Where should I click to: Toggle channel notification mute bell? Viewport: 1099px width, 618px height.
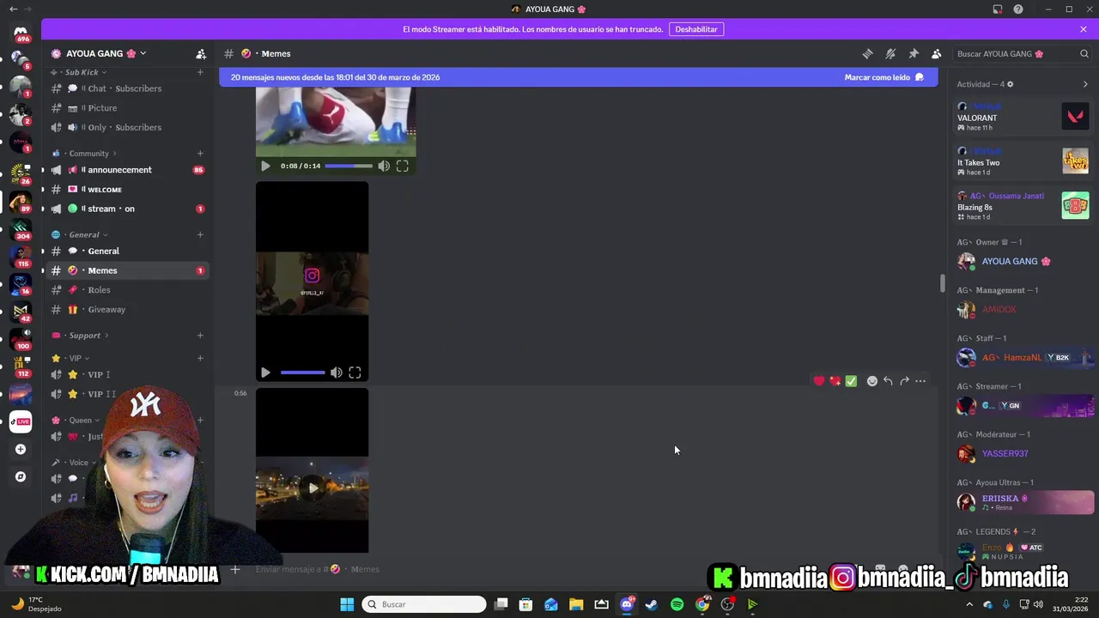[890, 53]
